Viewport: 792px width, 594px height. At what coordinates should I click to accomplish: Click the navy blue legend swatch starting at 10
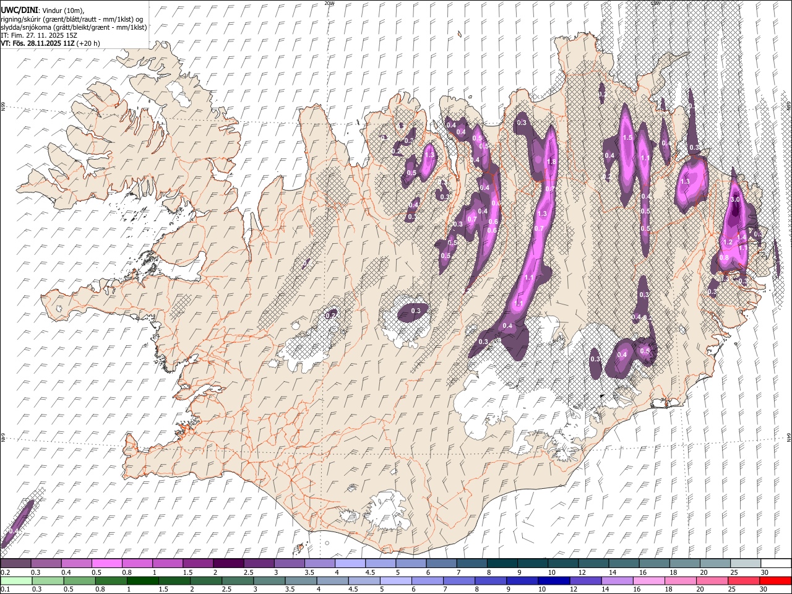(553, 581)
